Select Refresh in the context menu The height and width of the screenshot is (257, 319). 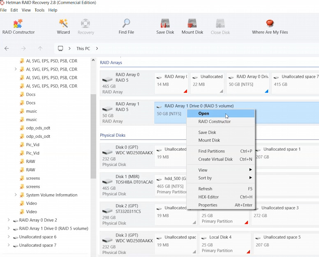[x=221, y=189]
